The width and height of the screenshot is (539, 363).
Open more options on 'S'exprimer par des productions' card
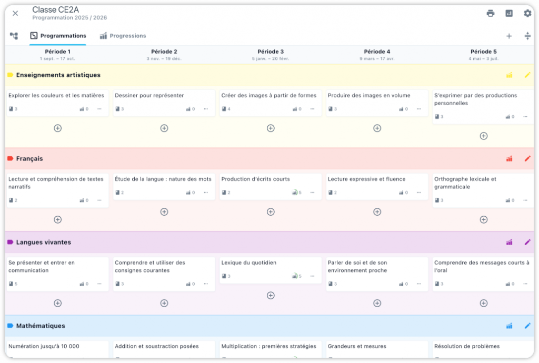[x=525, y=117]
